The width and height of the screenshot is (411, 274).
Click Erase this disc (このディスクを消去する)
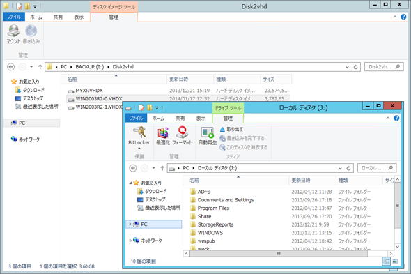[244, 147]
